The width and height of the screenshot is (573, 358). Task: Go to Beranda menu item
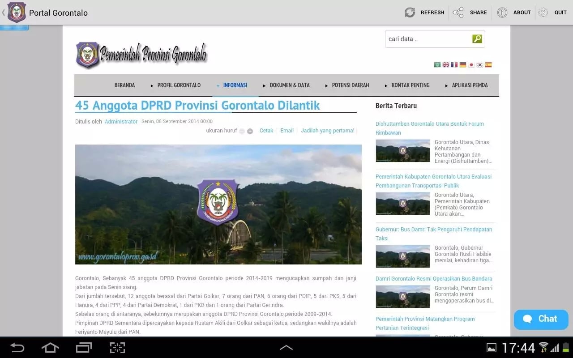pos(124,85)
